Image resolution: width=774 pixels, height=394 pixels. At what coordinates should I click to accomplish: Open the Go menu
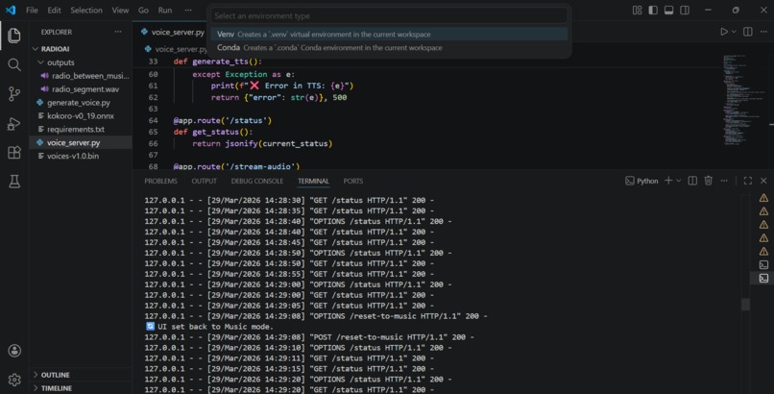pyautogui.click(x=143, y=10)
